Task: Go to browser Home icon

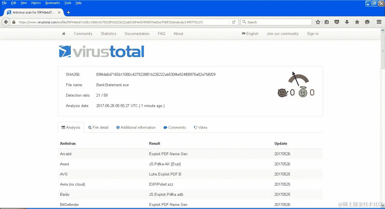Action: click(357, 22)
